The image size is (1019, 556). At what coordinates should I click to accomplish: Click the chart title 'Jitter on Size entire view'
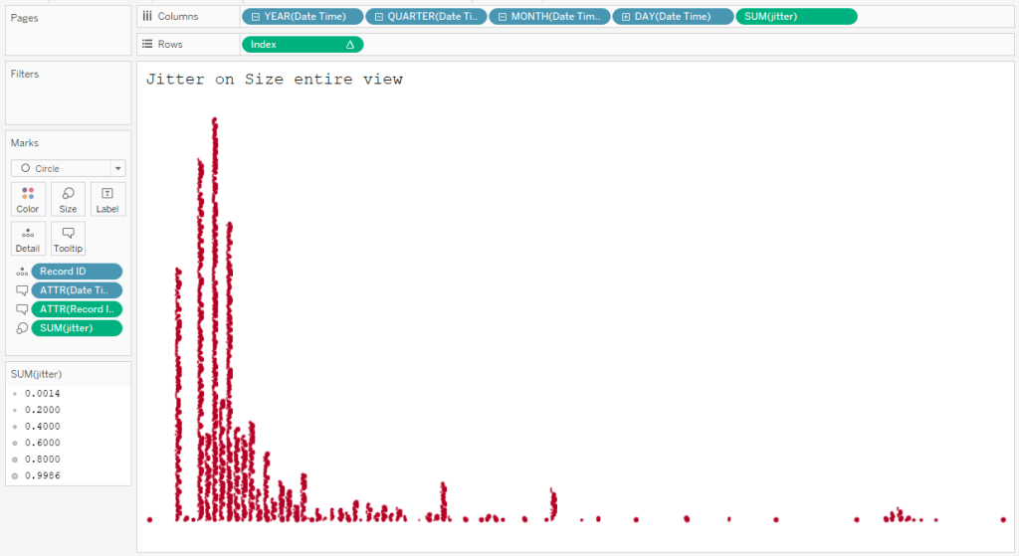274,80
